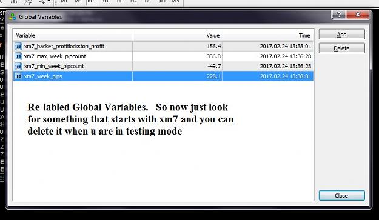Select the xm7_basket_profitlockstop_profit variable row
379x220 pixels.
[x=163, y=46]
